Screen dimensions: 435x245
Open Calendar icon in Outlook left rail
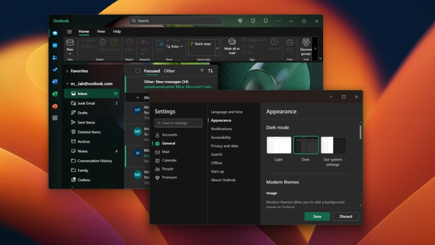click(x=55, y=45)
